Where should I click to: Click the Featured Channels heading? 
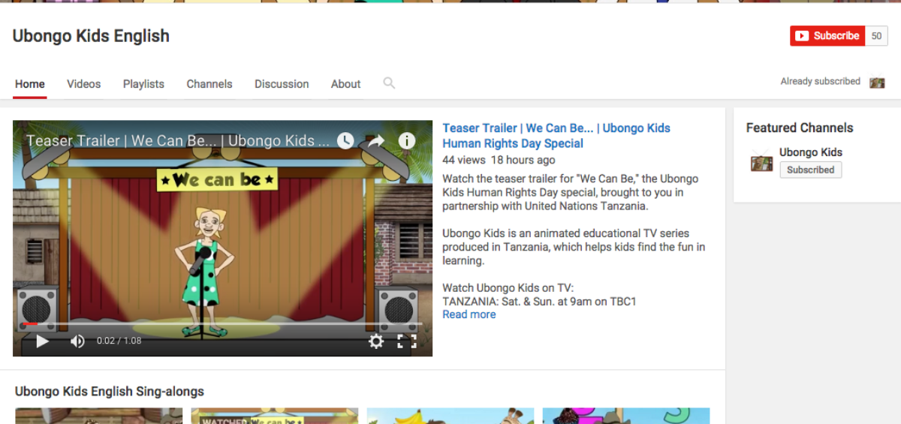(800, 128)
